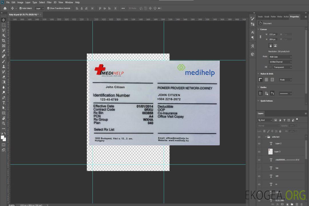This screenshot has height=206, width=309.
Task: Hide the '169' text layer
Action: (259, 176)
